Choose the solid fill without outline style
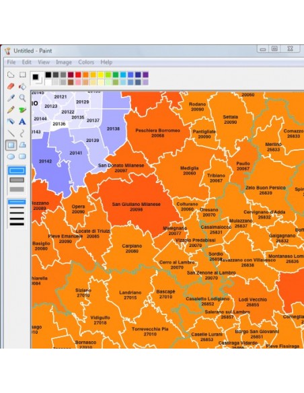The width and height of the screenshot is (304, 393). pos(17,189)
